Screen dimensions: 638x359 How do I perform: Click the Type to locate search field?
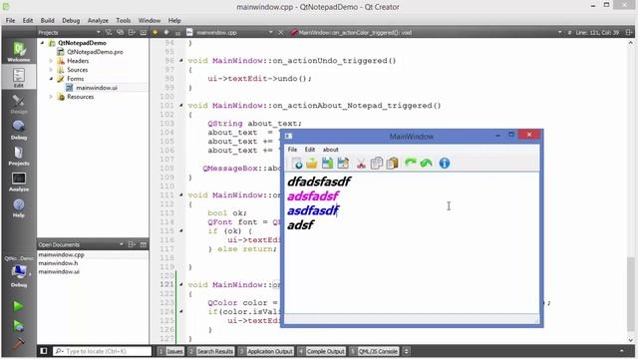tap(102, 351)
